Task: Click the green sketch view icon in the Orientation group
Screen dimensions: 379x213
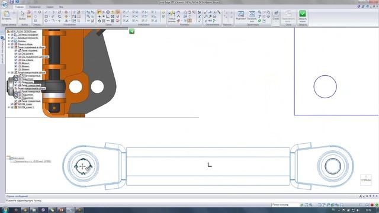Action: point(259,21)
